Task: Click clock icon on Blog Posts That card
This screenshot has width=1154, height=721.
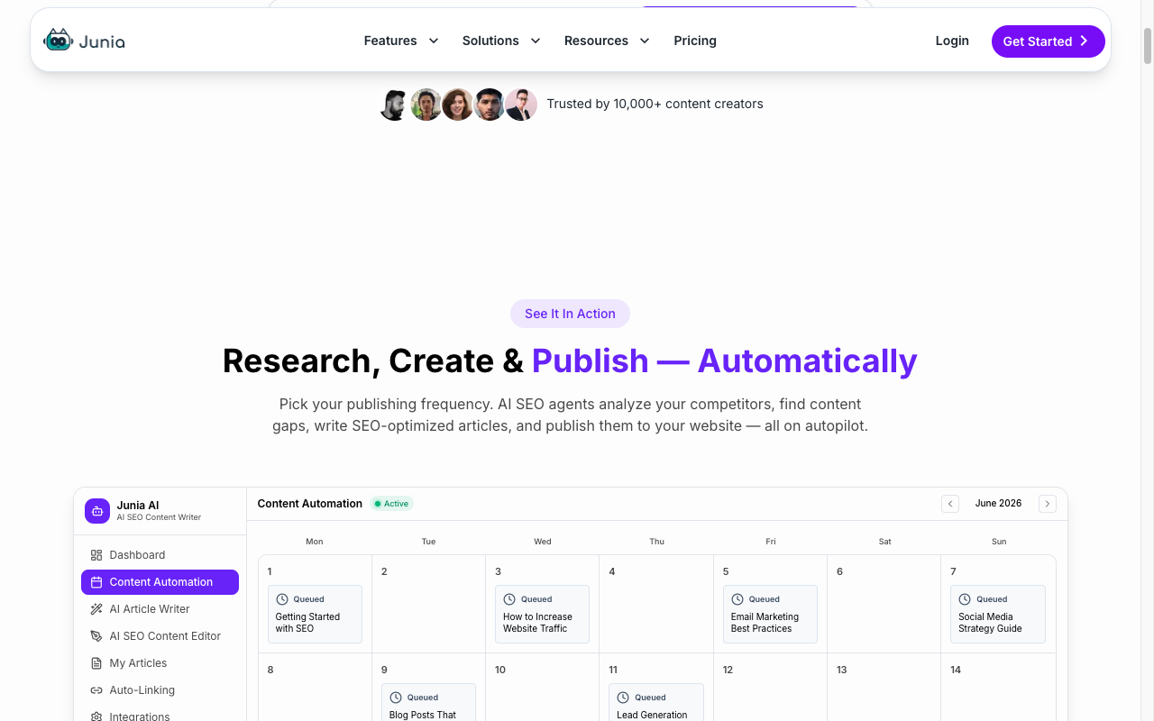Action: click(396, 698)
